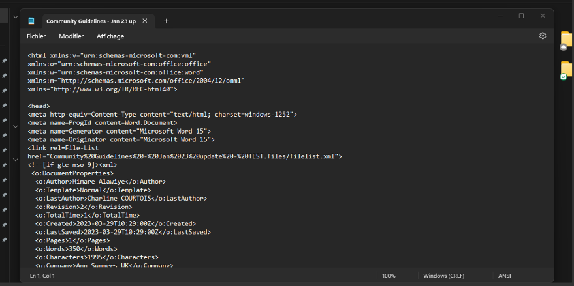Expand the chevron at top of left panel
The height and width of the screenshot is (286, 574).
point(16,16)
